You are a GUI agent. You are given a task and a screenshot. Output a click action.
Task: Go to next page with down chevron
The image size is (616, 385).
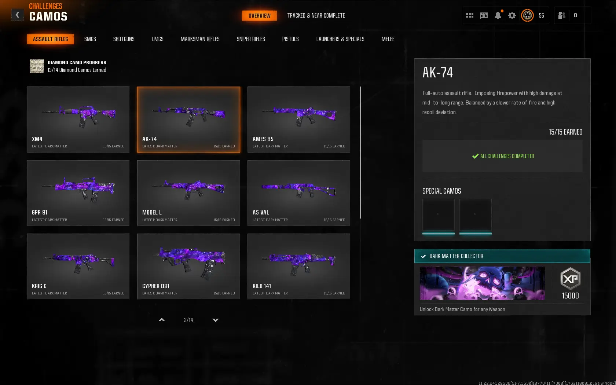coord(216,320)
